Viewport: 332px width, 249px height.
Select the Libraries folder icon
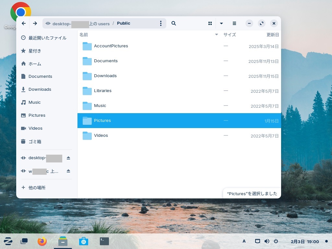tap(87, 91)
